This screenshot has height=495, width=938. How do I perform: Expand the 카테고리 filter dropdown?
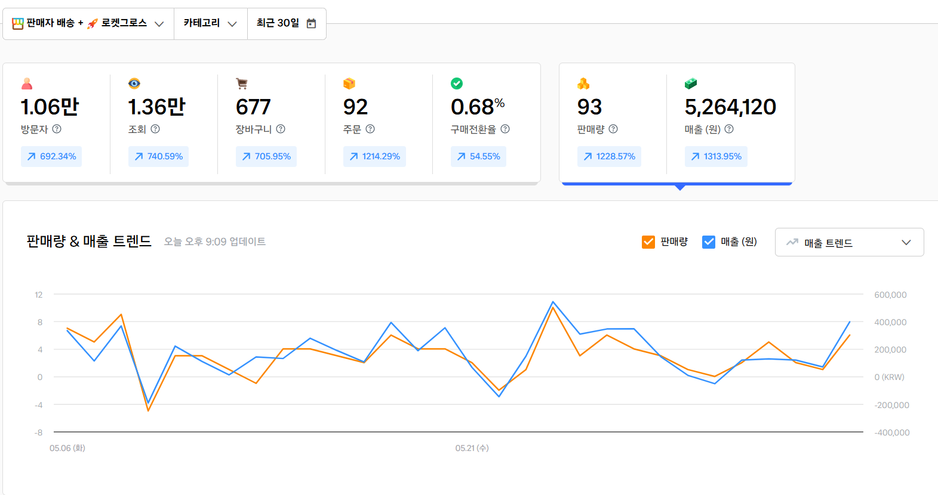pos(210,23)
